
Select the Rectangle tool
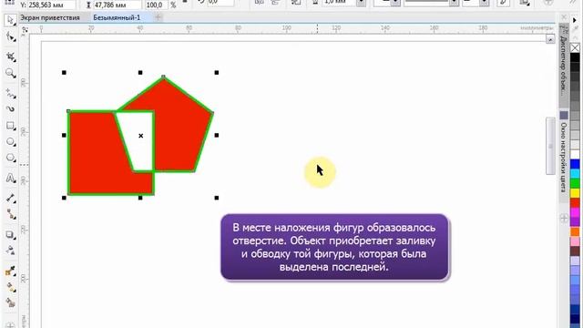click(x=10, y=126)
